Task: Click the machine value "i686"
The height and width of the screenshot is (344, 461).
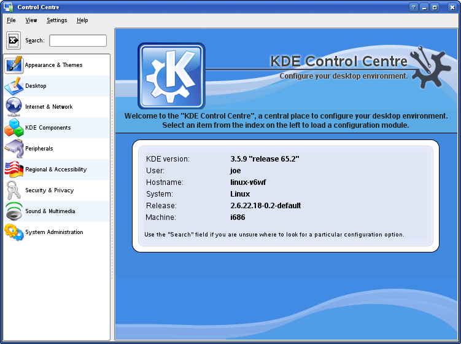Action: click(x=238, y=217)
